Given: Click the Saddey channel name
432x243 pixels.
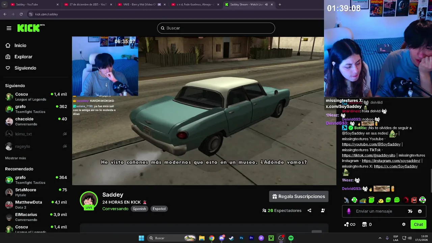Looking at the screenshot, I should [x=113, y=195].
